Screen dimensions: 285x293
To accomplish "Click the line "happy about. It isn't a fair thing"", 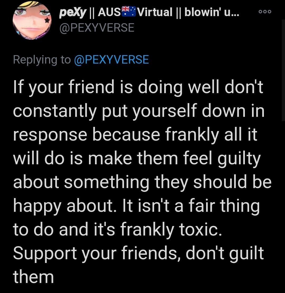I will tap(136, 206).
